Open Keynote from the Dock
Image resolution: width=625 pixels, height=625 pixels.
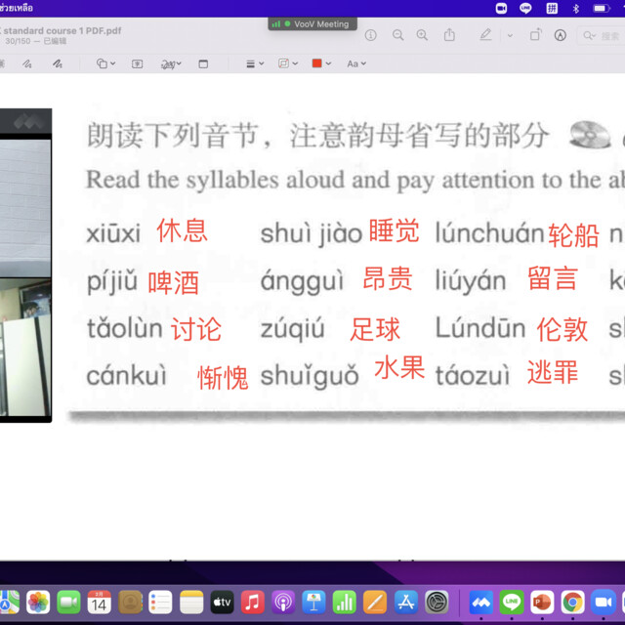pyautogui.click(x=313, y=602)
